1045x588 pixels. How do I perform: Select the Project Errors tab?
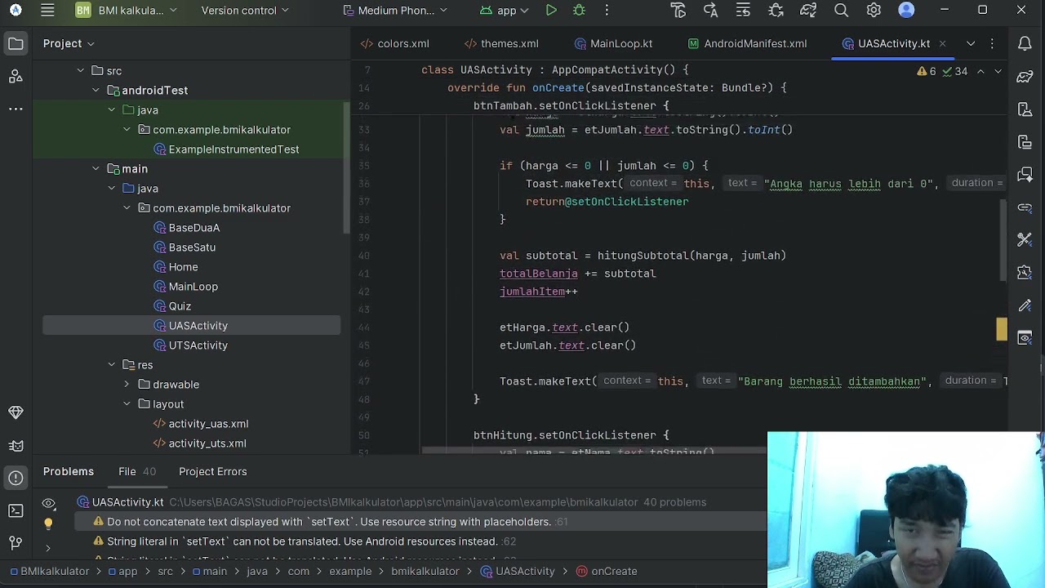click(212, 471)
